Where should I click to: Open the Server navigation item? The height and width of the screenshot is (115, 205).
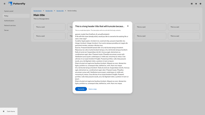(x=6, y=30)
